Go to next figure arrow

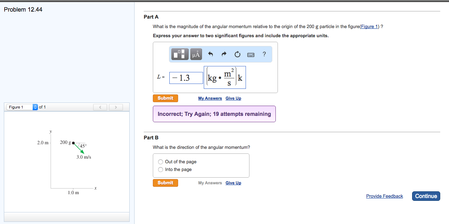pos(116,107)
